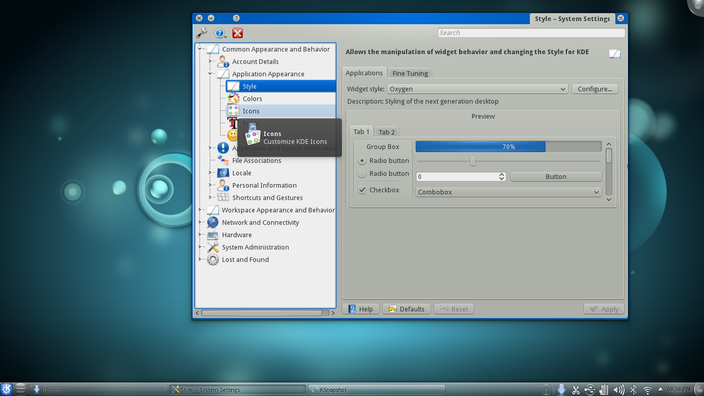Open the USB device notifier tray icon
The width and height of the screenshot is (704, 396).
click(x=591, y=390)
